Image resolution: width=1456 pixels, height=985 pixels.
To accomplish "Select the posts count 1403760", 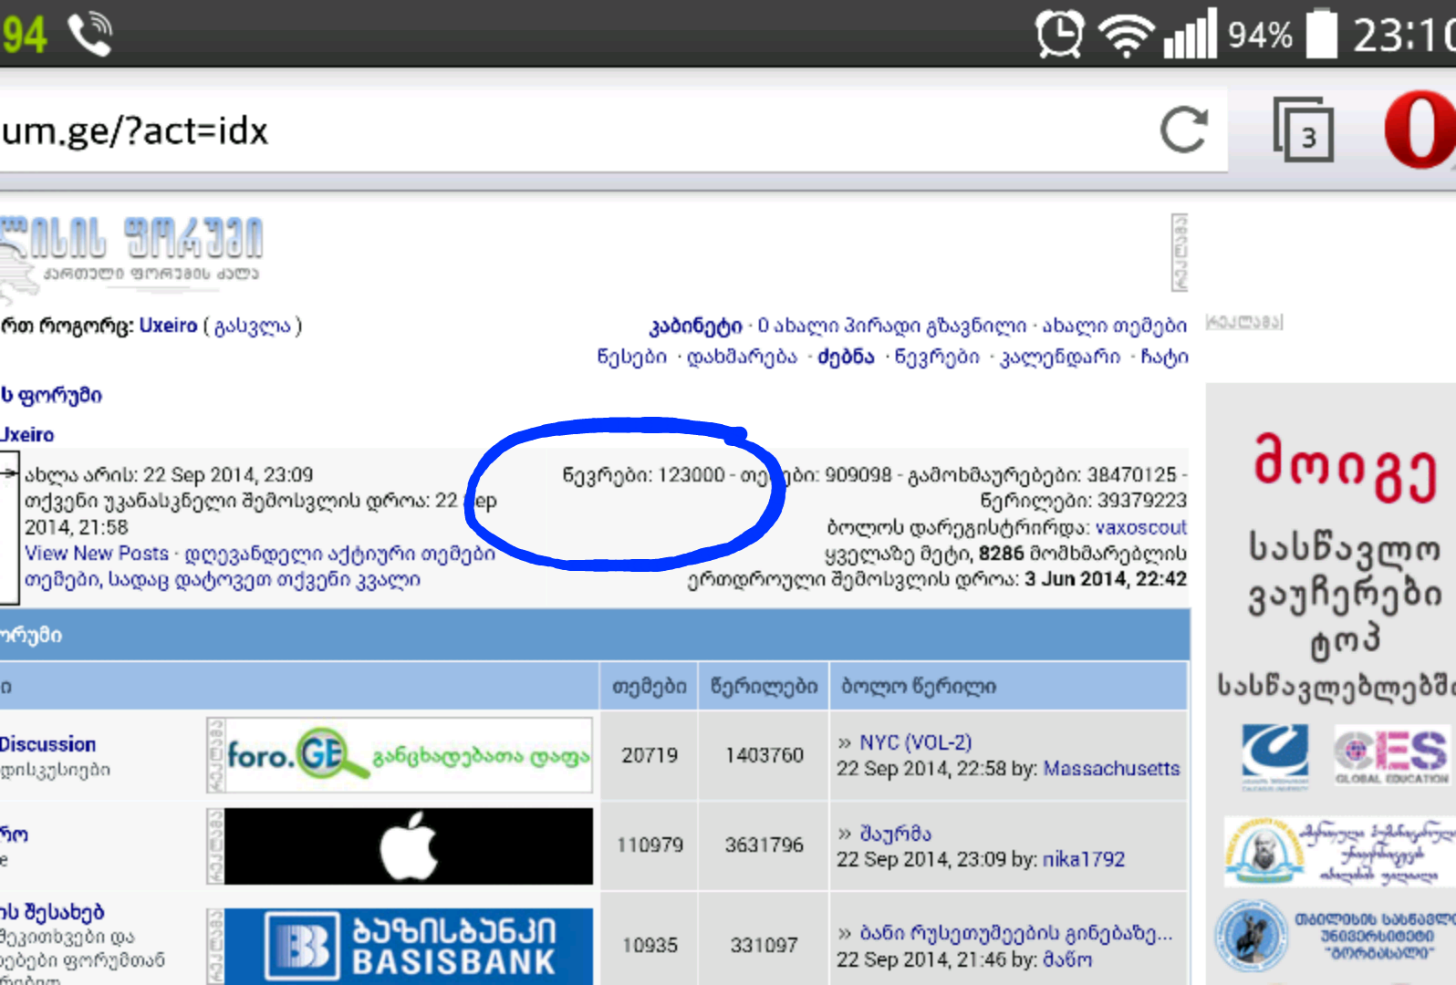I will pos(764,755).
